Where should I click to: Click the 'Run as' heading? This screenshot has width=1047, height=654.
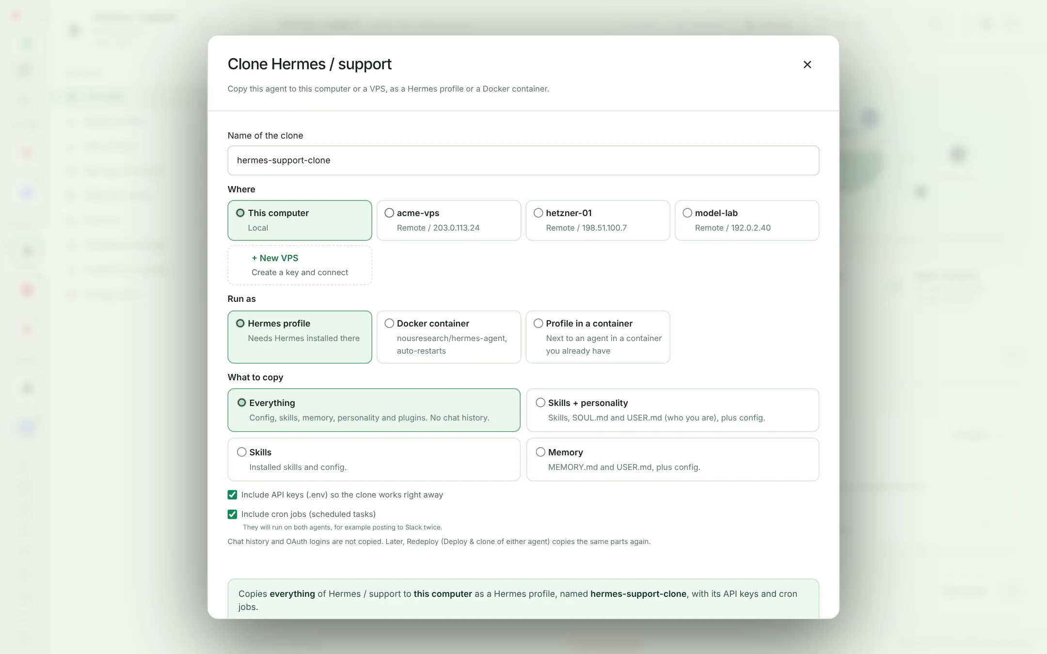point(241,299)
